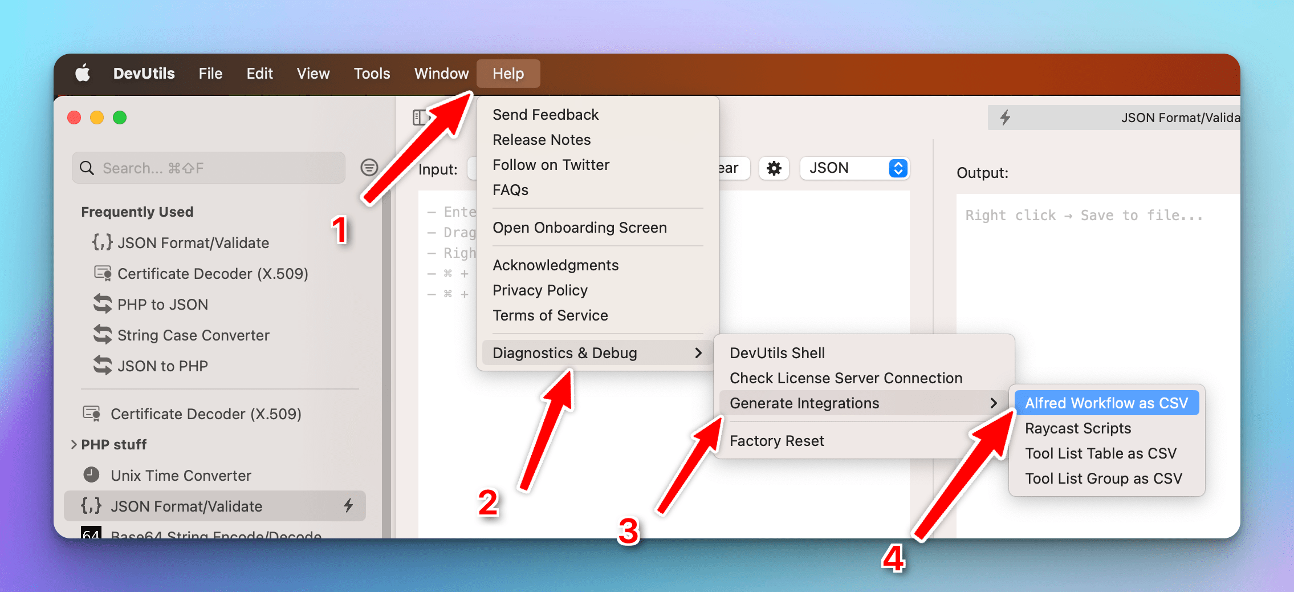Click JSON to PHP swap icon
Screen dimensions: 1294x592
point(103,365)
